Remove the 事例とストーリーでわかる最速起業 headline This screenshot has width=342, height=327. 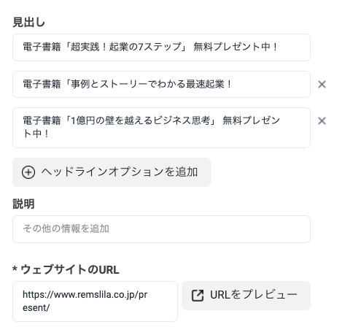322,85
